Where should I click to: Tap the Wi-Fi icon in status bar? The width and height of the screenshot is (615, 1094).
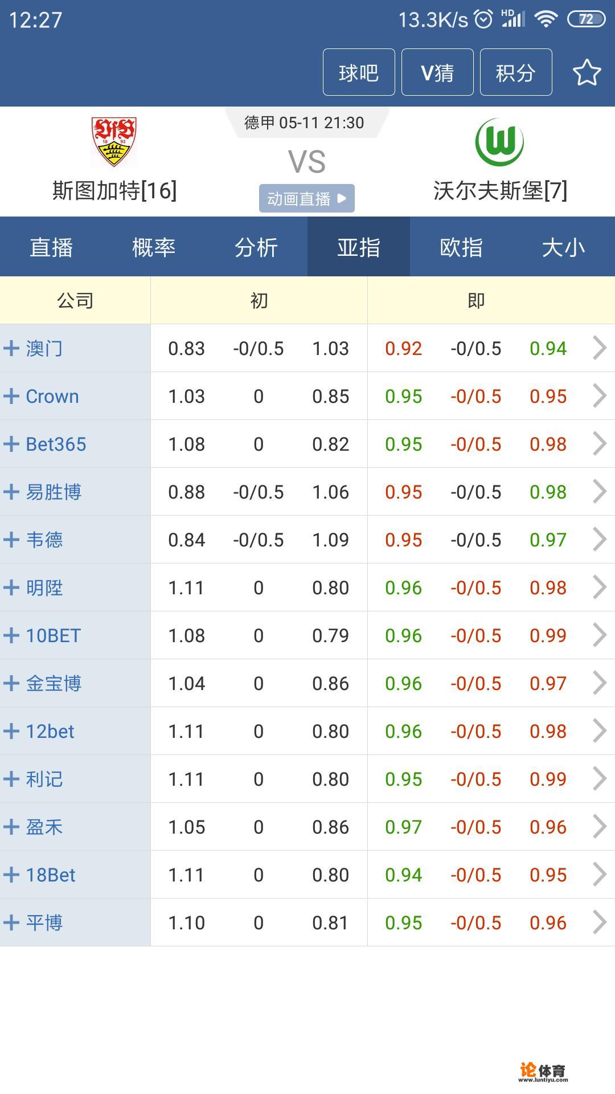546,20
